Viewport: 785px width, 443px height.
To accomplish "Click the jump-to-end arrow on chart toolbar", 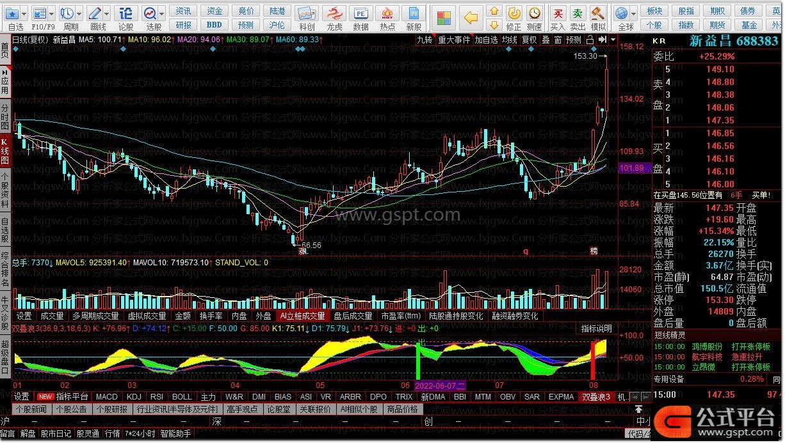I will tap(602, 40).
